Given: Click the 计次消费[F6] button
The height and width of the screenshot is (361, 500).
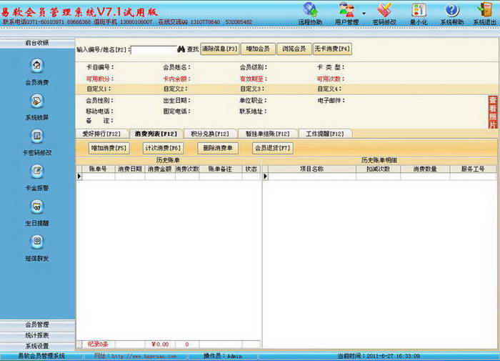Looking at the screenshot, I should tap(163, 148).
